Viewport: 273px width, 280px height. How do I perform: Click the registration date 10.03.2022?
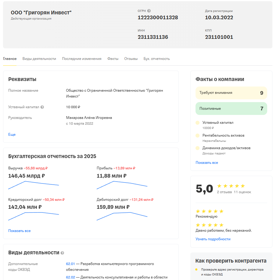coord(219,17)
